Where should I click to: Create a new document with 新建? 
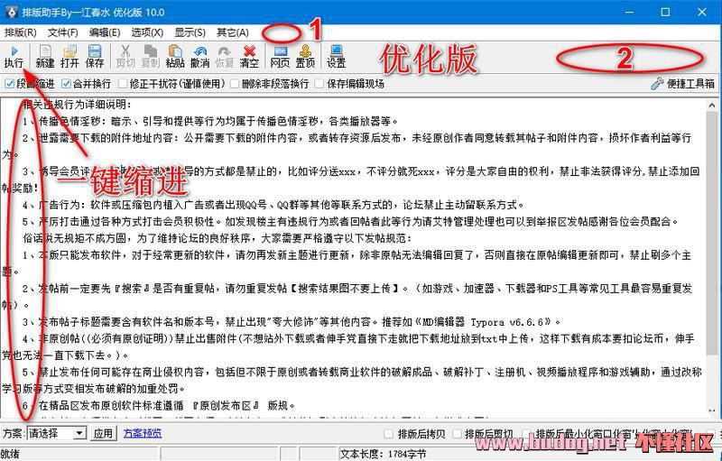(44, 57)
